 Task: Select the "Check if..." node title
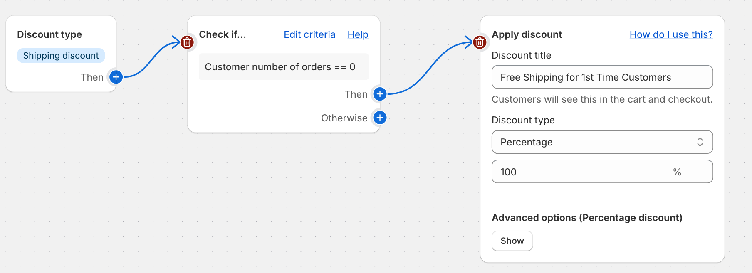coord(223,34)
